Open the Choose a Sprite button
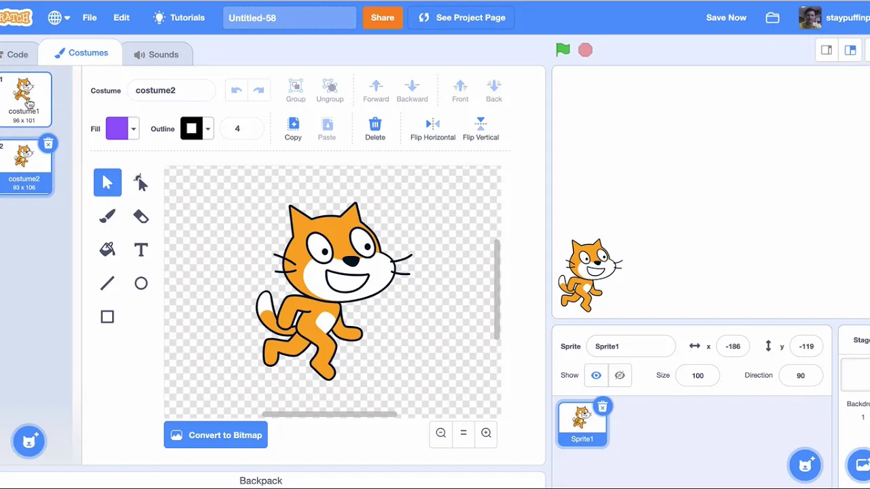870x489 pixels. click(x=805, y=465)
